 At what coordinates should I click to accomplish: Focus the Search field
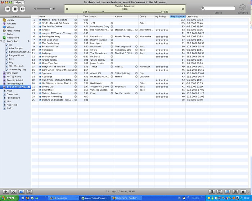(x=218, y=8)
